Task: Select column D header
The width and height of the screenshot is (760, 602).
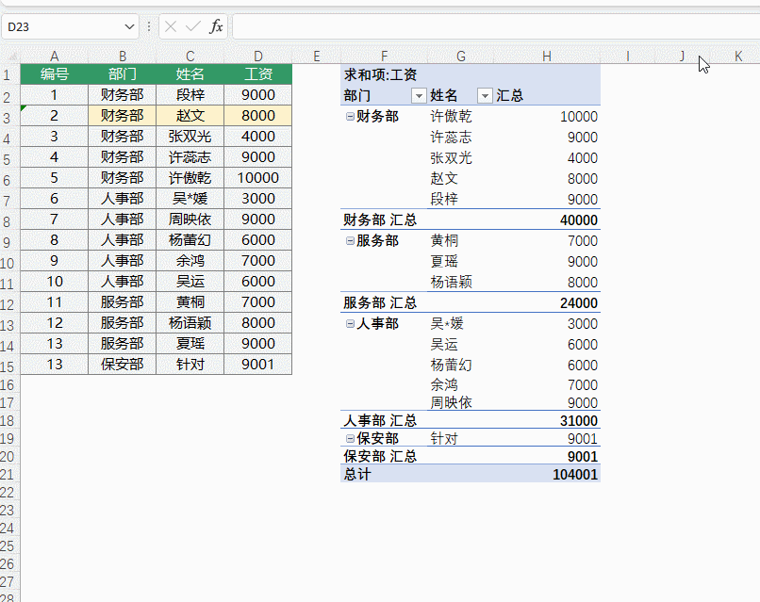Action: click(257, 57)
